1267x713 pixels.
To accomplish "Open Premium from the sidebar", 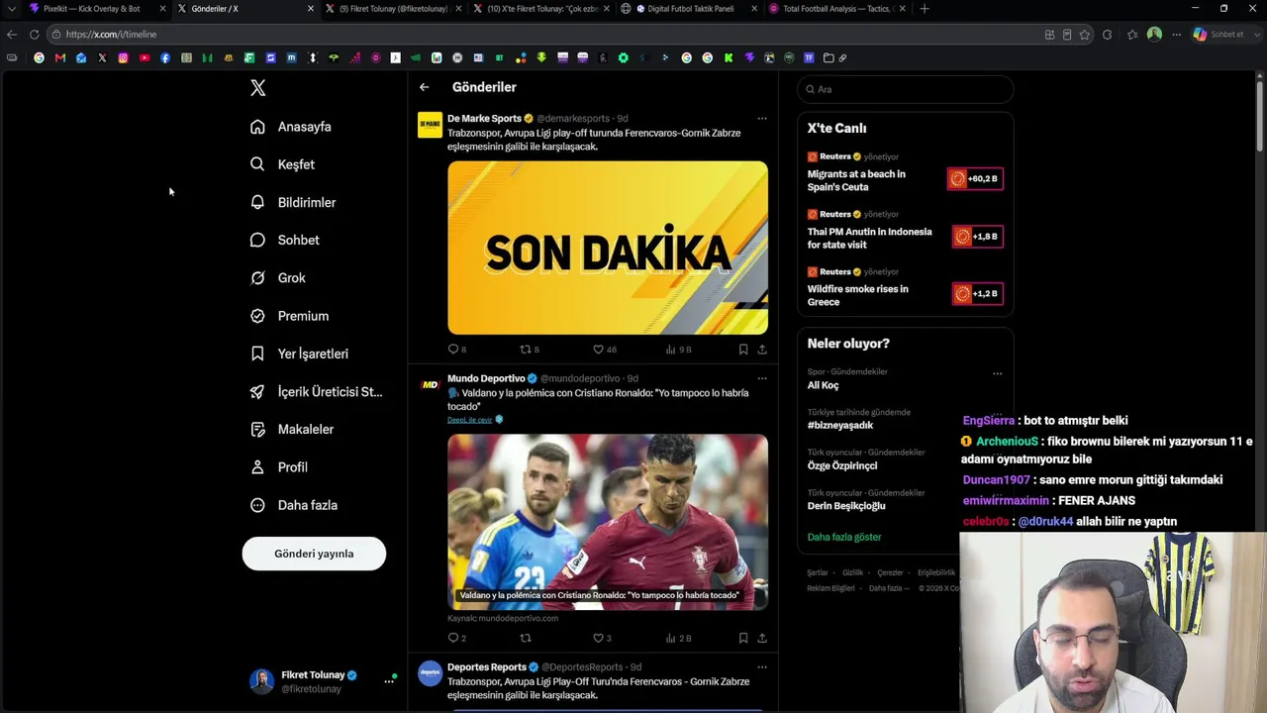I will click(290, 316).
